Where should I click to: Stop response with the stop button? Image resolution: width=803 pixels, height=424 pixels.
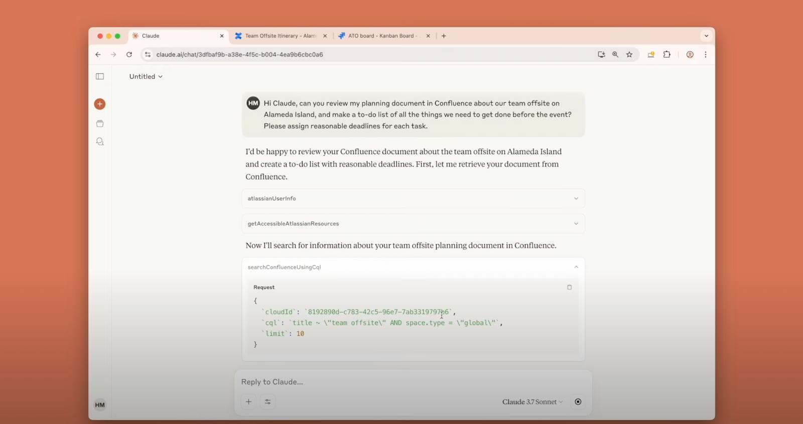coord(578,401)
